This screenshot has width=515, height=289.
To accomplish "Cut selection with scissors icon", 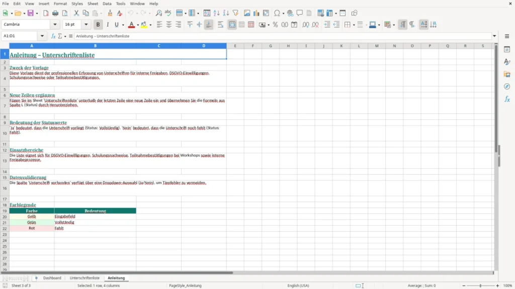I will click(76, 13).
